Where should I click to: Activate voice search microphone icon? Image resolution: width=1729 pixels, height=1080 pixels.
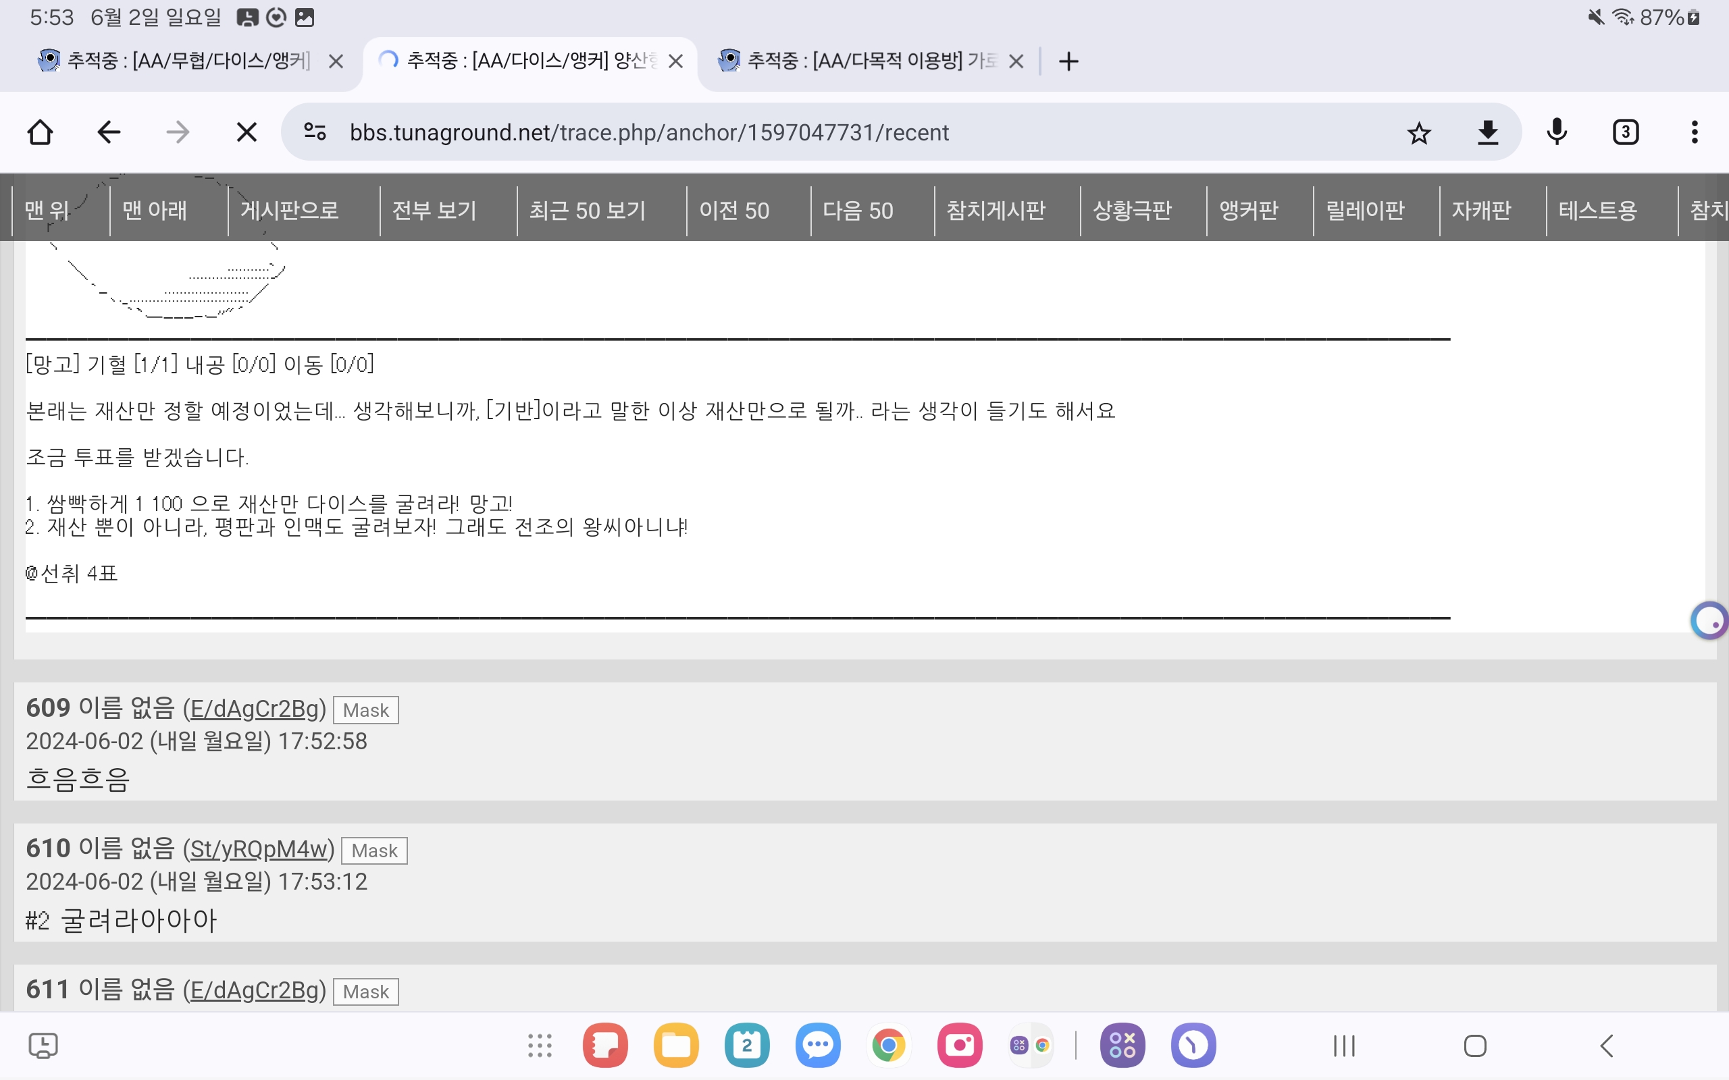coord(1557,132)
